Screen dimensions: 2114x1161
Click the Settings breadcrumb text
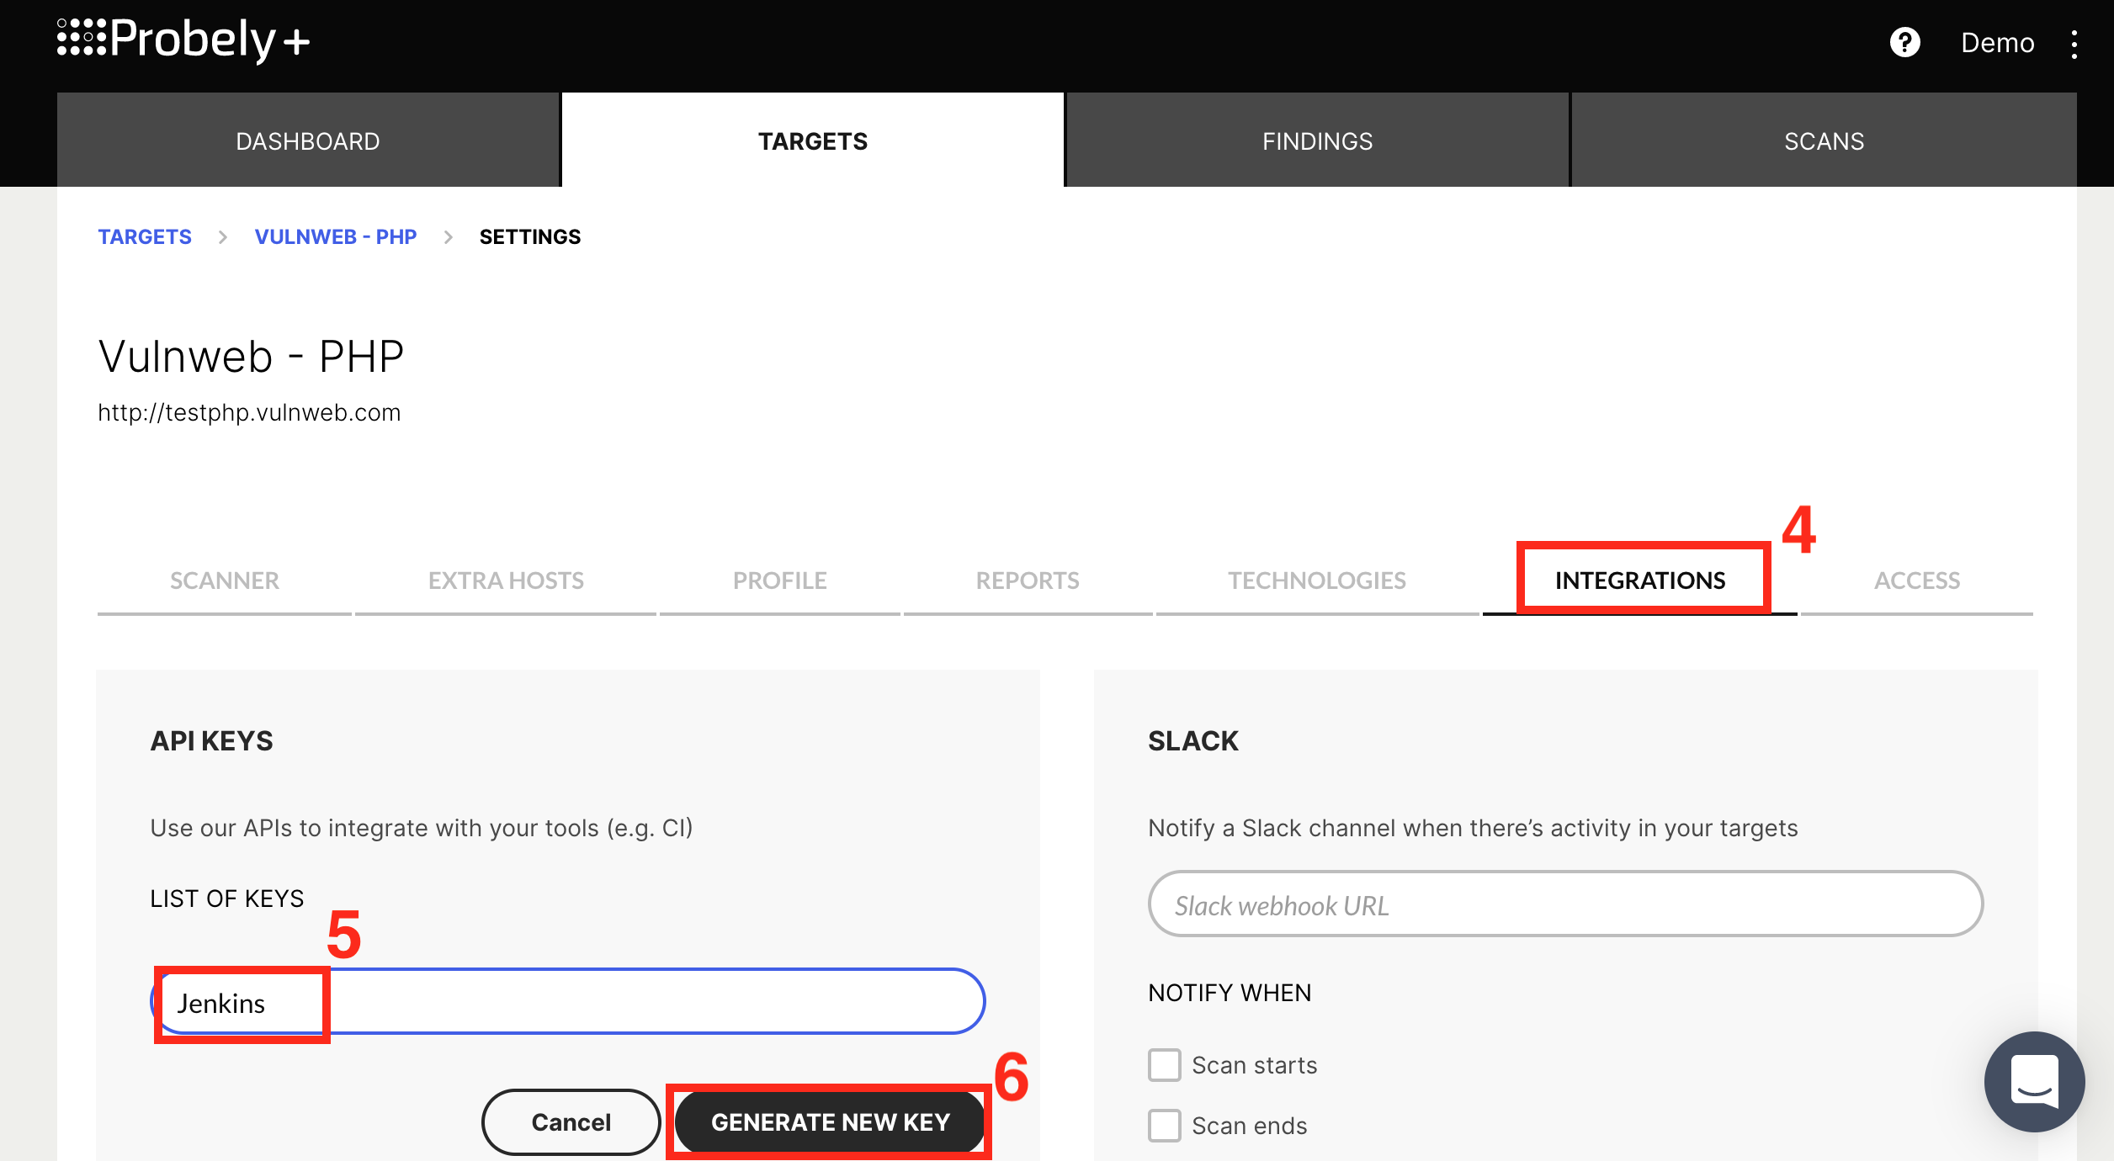coord(530,237)
